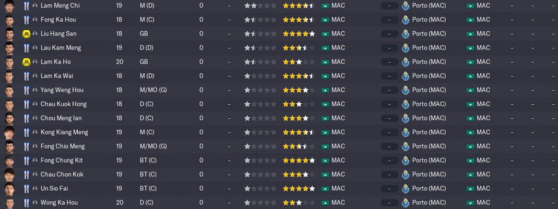This screenshot has height=209, width=558.
Task: Click the dash pill button in Liu Hang San's row
Action: click(389, 34)
